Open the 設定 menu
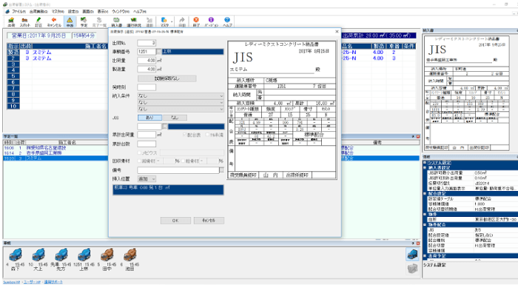Image resolution: width=518 pixels, height=285 pixels. tap(73, 12)
